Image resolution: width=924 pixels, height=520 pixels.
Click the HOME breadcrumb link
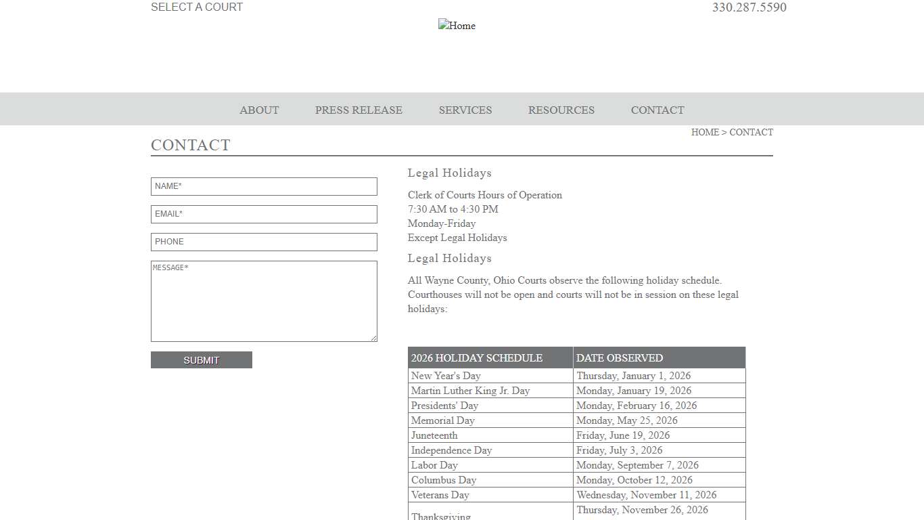706,132
